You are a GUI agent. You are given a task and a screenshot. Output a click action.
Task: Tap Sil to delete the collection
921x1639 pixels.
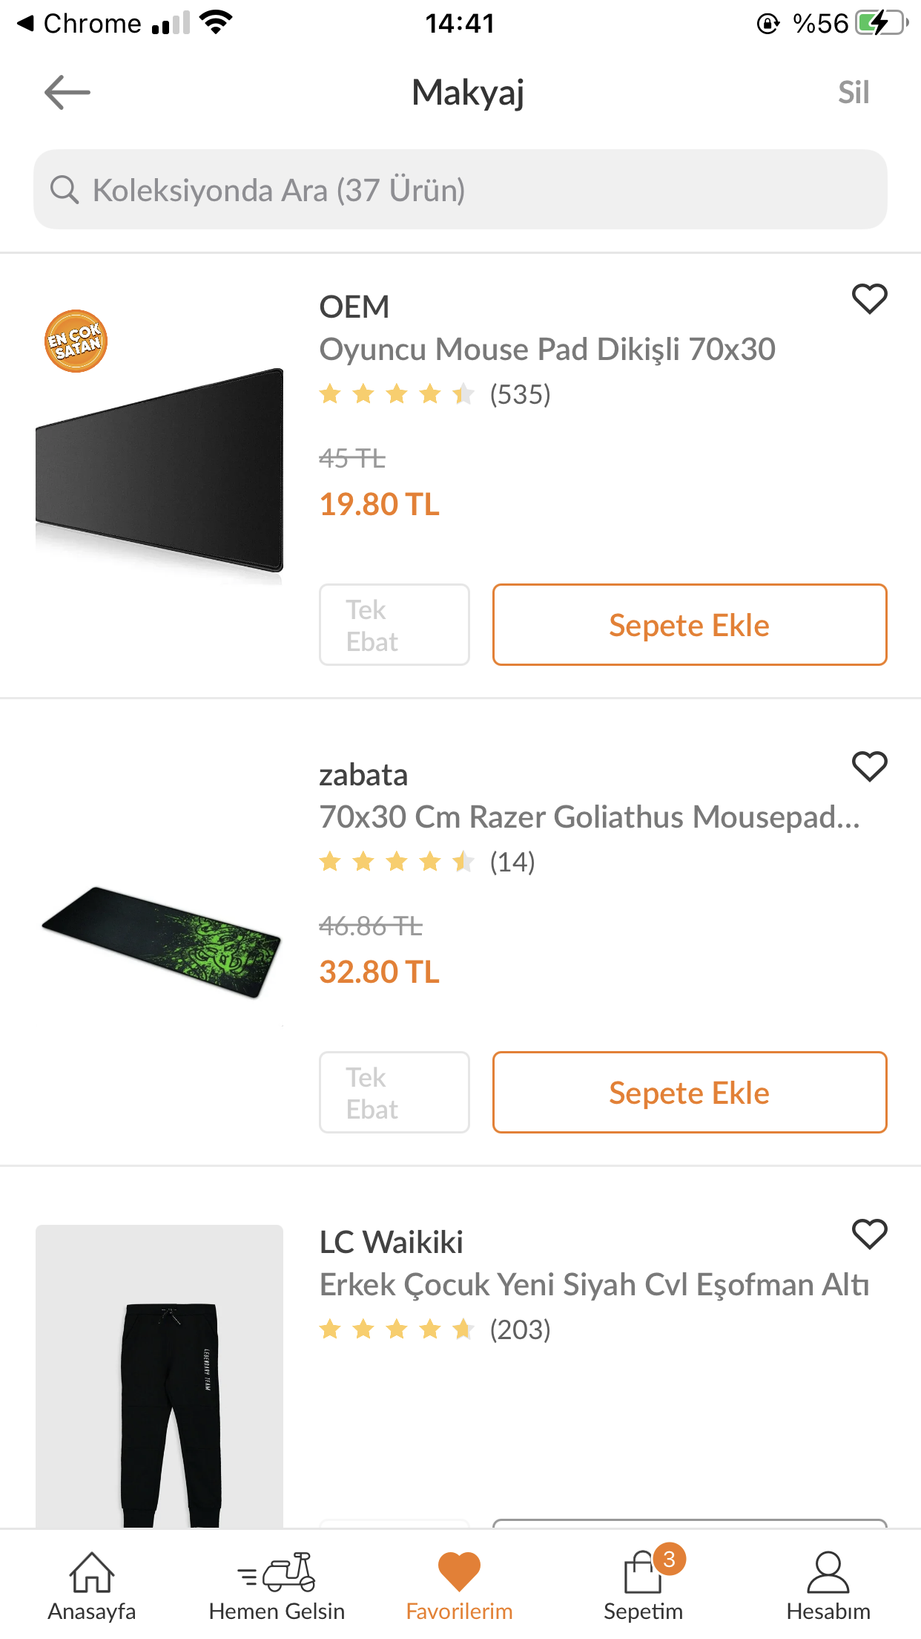pos(853,93)
